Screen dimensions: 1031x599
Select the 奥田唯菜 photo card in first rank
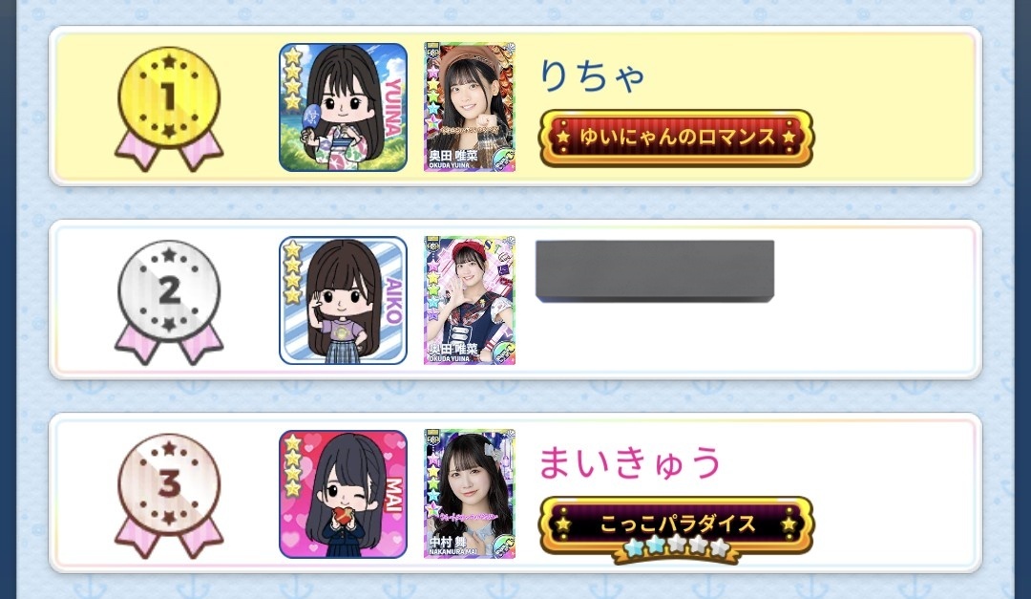[x=470, y=107]
